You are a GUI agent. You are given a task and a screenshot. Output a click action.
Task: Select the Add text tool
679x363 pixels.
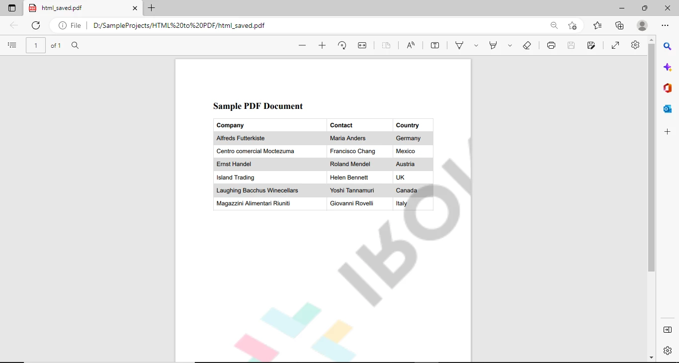click(x=435, y=45)
